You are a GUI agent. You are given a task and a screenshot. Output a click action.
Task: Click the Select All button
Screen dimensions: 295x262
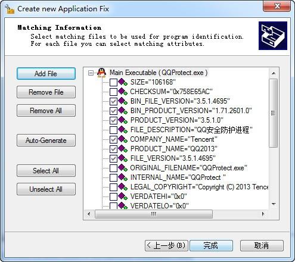[46, 171]
